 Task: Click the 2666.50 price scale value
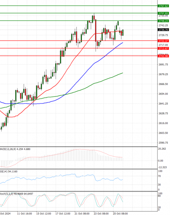[163, 84]
